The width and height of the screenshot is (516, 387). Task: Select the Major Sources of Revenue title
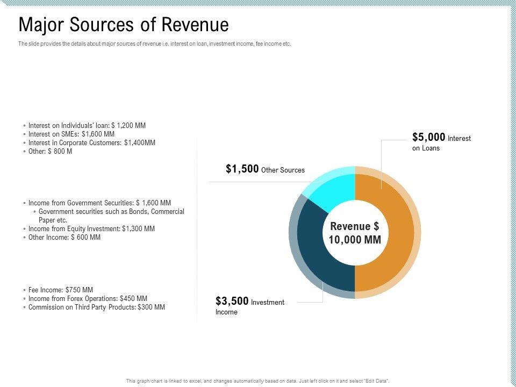[x=124, y=25]
